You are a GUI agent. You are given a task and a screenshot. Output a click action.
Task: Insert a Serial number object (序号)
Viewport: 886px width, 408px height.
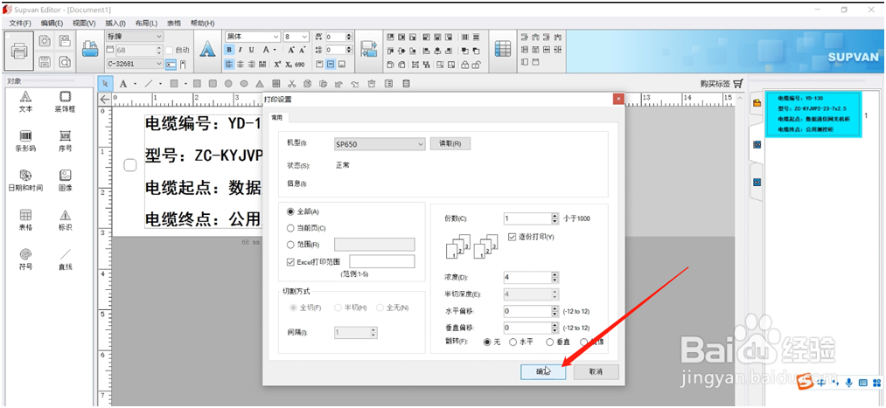(65, 141)
